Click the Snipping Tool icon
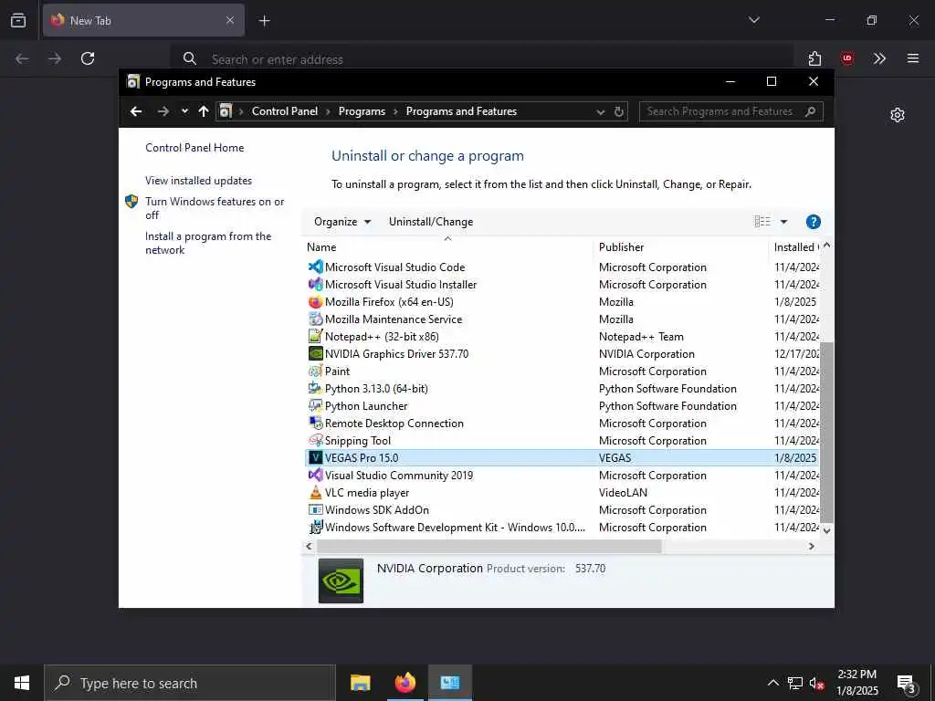 tap(315, 440)
